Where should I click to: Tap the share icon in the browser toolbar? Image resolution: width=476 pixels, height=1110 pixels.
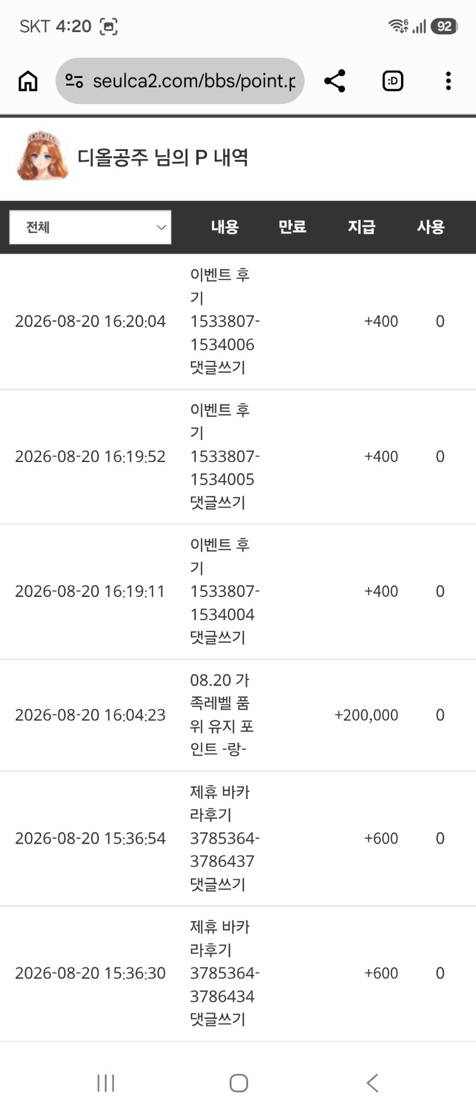335,81
